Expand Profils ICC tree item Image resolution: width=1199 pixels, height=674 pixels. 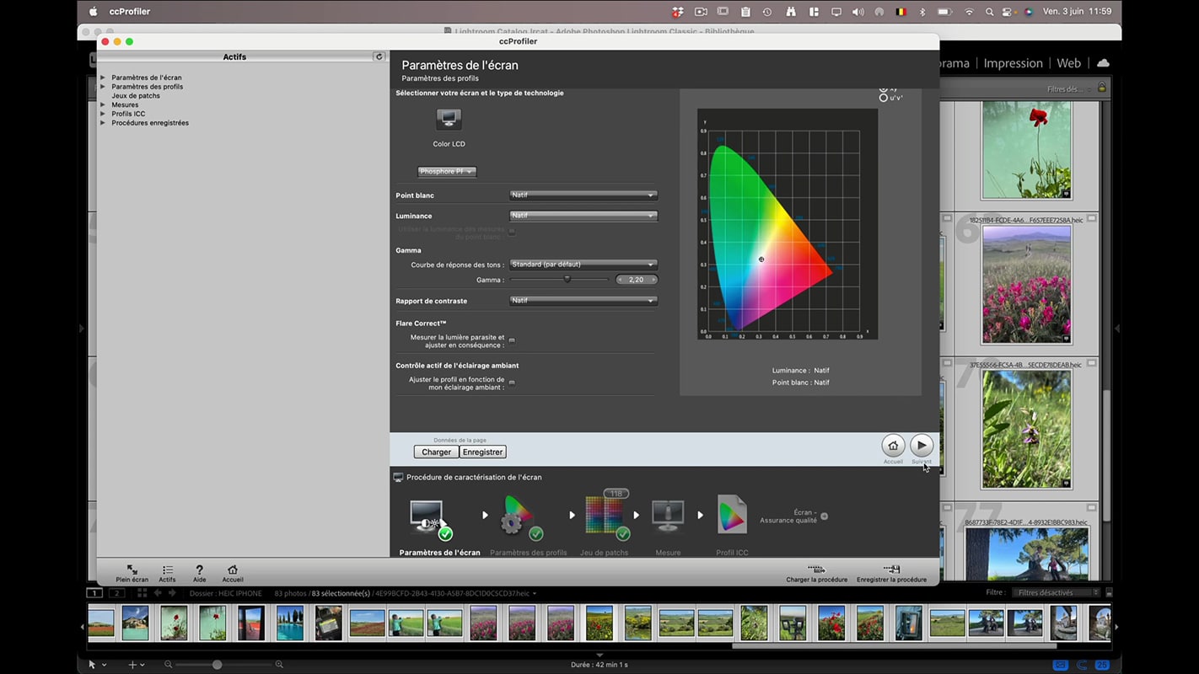(x=103, y=114)
